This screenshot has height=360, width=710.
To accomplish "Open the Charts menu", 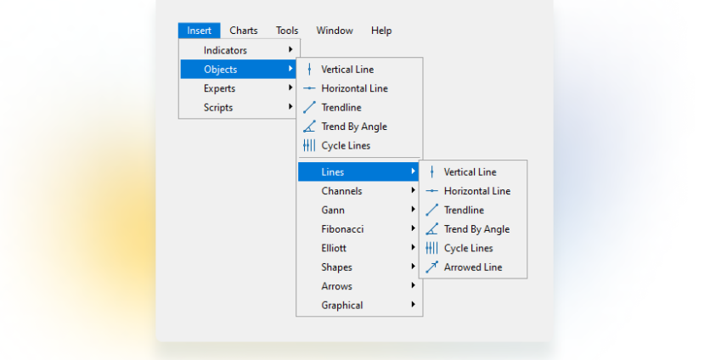I will 244,31.
